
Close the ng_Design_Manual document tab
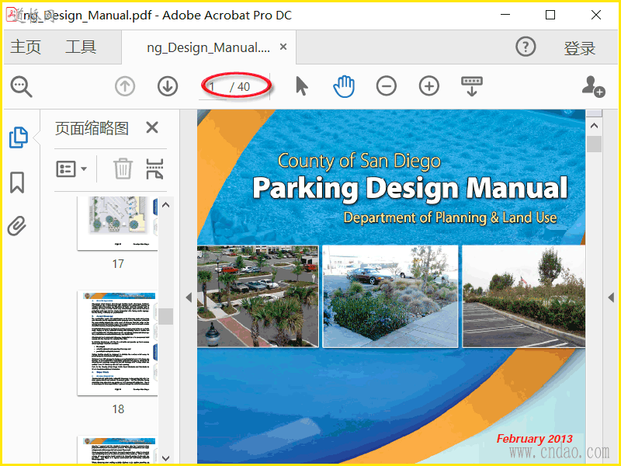283,47
